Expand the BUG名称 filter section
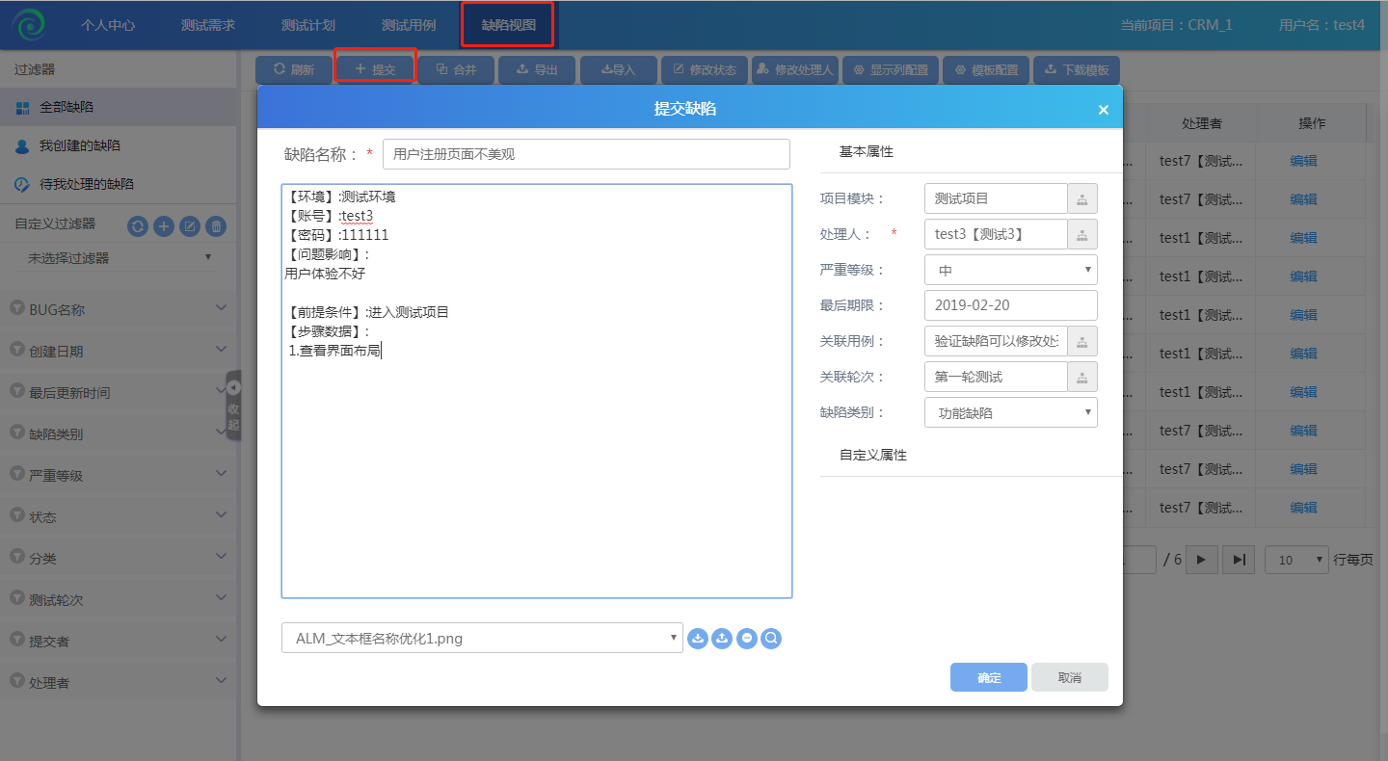 click(x=118, y=309)
